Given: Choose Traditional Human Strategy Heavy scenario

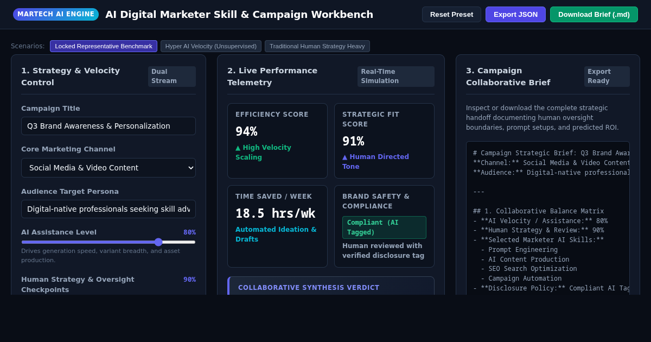Looking at the screenshot, I should [x=317, y=46].
